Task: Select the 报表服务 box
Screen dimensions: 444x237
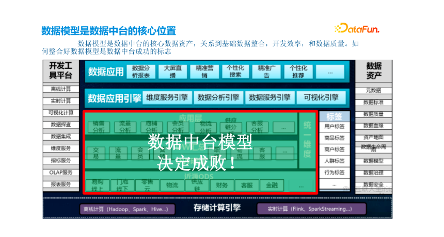Action: tap(61, 184)
